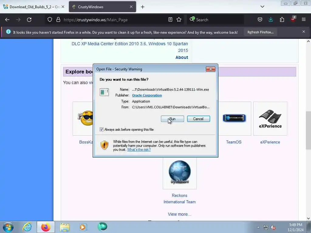Image resolution: width=311 pixels, height=233 pixels.
Task: Reload the current page
Action: 29,20
